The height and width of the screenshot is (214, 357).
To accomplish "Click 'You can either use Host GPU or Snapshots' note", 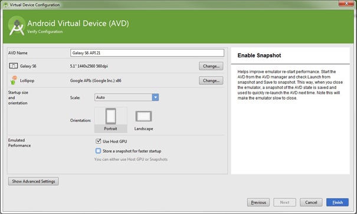I will [131, 159].
